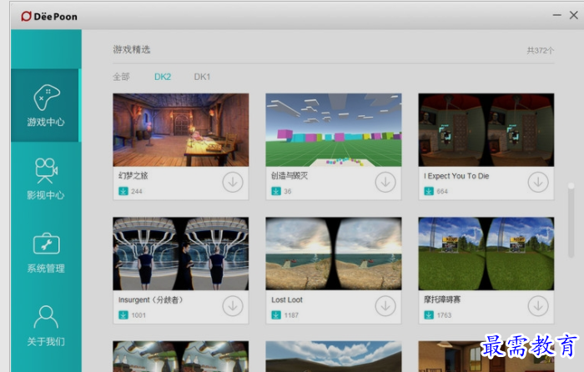This screenshot has width=584, height=372.
Task: Click the 创造与毁灭 game title
Action: click(x=289, y=176)
